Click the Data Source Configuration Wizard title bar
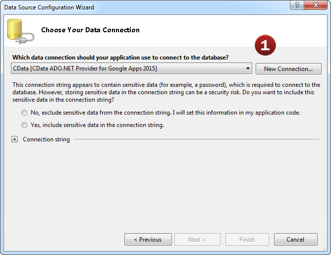Screen dimensions: 331x255 coord(124,7)
